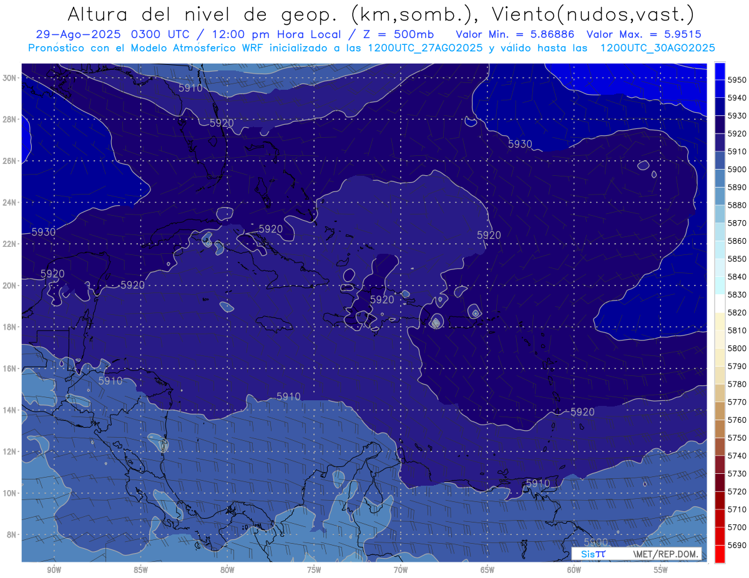Viewport: 749px width, 578px height.
Task: Click the 20N latitude label
Action: pyautogui.click(x=9, y=286)
